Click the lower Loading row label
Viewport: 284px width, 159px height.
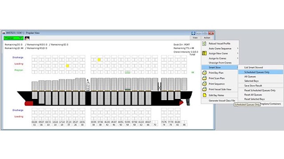tap(19, 117)
